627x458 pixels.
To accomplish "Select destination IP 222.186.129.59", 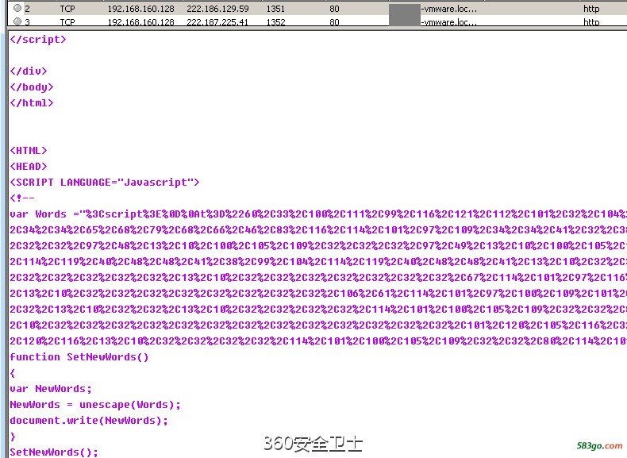I will coord(217,9).
